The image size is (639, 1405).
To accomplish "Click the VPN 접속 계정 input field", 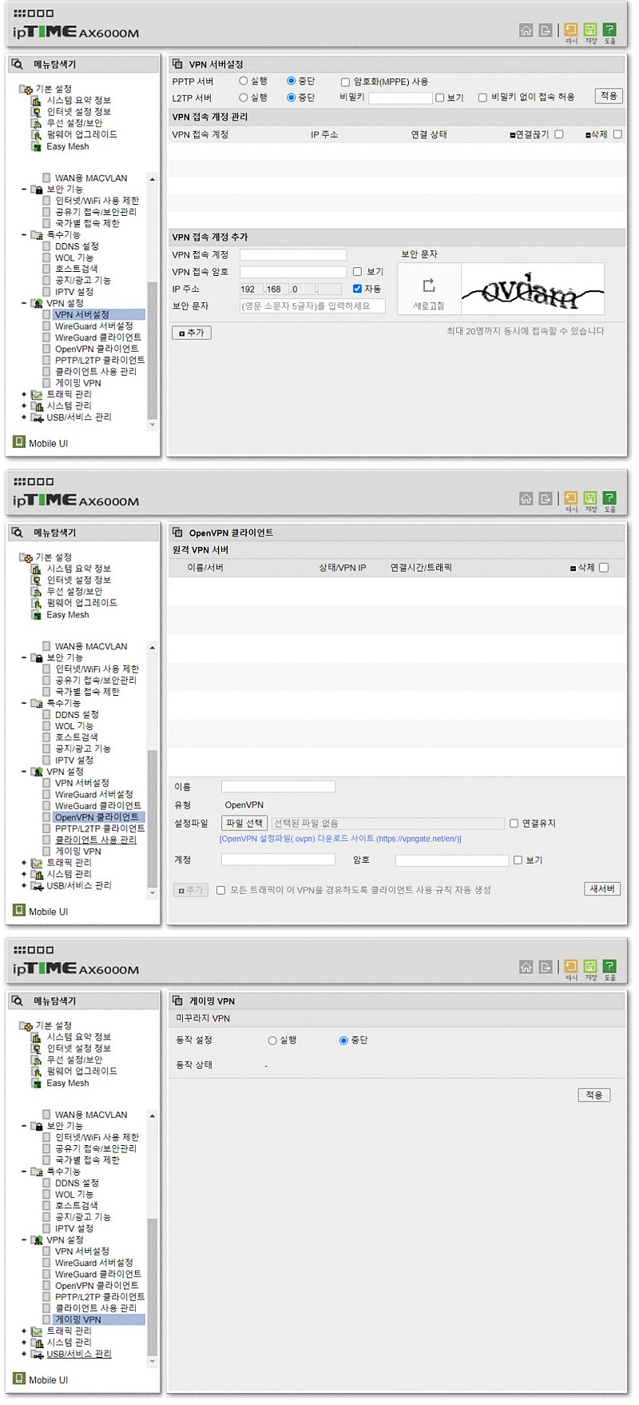I will click(x=293, y=254).
